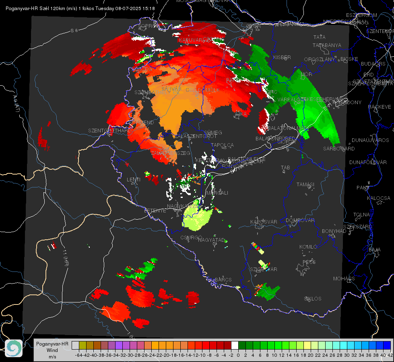Click the DOMBOVAR city label
The height and width of the screenshot is (362, 394).
(x=300, y=220)
